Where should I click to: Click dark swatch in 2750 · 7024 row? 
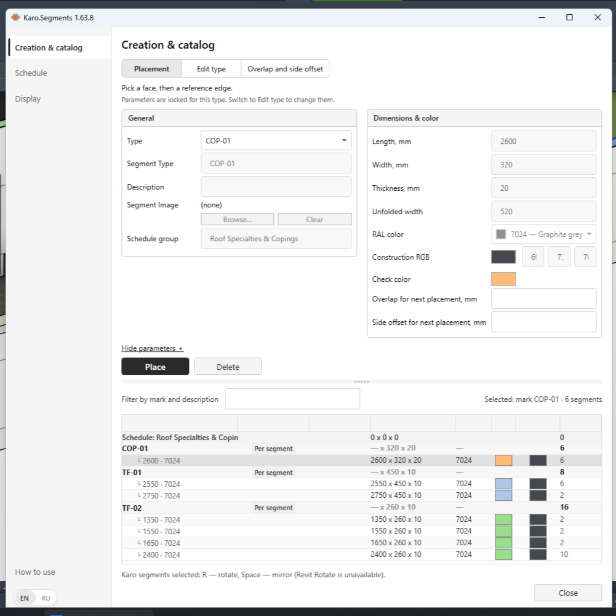coord(538,495)
